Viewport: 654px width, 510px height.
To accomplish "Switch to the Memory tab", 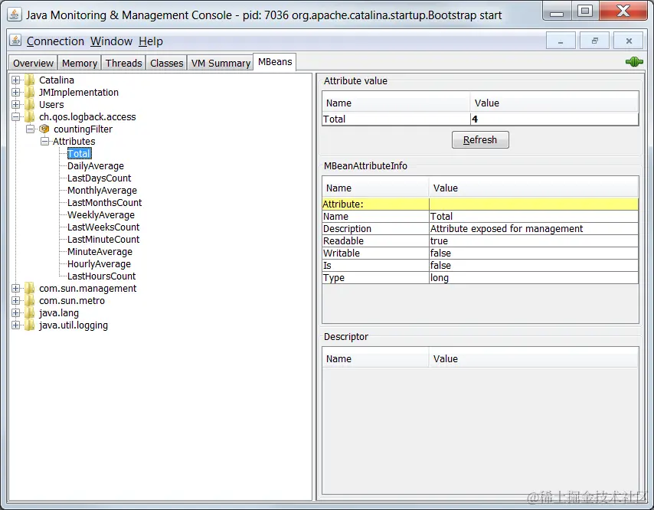I will tap(79, 62).
